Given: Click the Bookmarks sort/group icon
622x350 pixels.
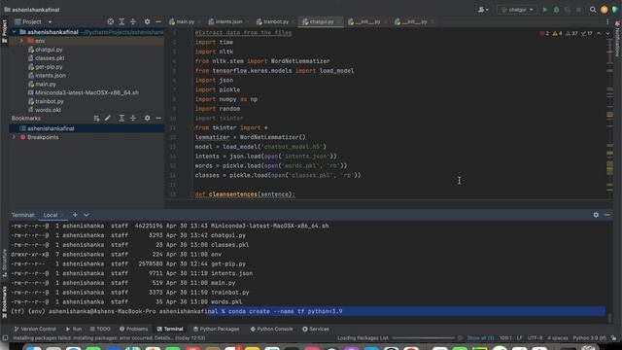Looking at the screenshot, I should [x=96, y=119].
